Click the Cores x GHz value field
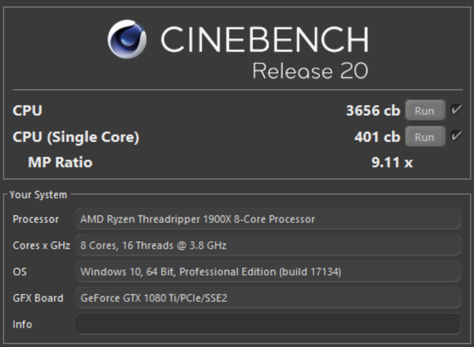The width and height of the screenshot is (474, 347). tap(268, 246)
